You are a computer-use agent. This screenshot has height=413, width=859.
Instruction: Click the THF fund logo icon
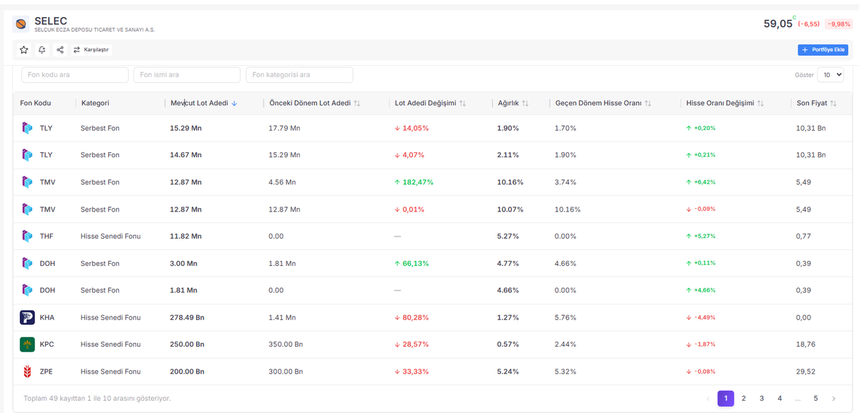tap(27, 236)
